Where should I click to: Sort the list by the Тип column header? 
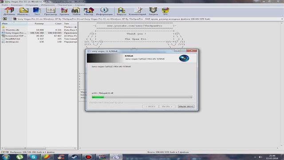click(x=70, y=24)
